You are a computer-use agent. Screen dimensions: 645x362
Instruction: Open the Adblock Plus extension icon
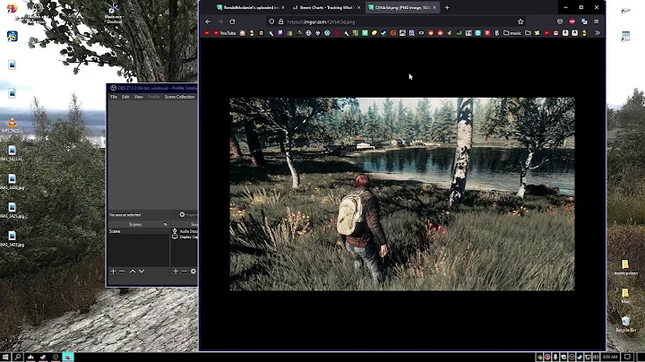point(572,22)
